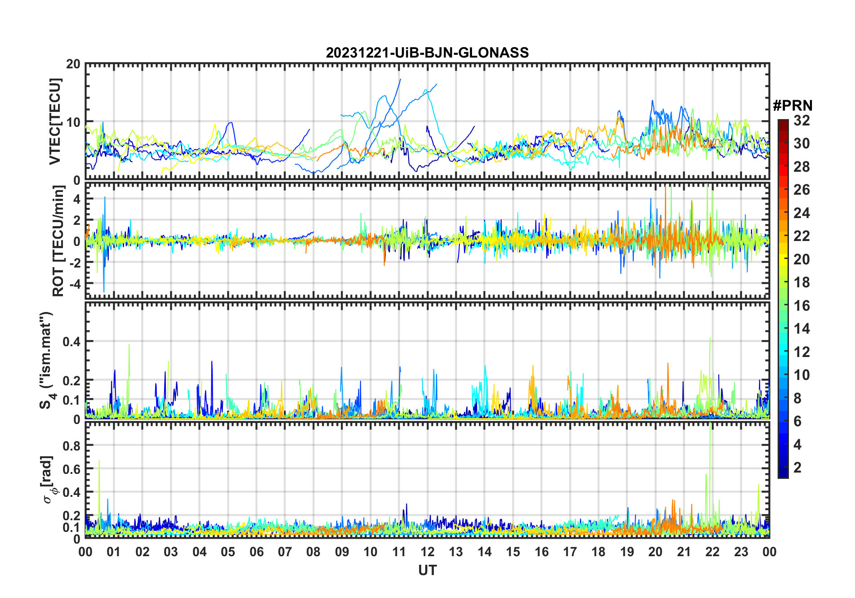The image size is (855, 598).
Task: Click ROT y-axis tick label -4
Action: [75, 284]
